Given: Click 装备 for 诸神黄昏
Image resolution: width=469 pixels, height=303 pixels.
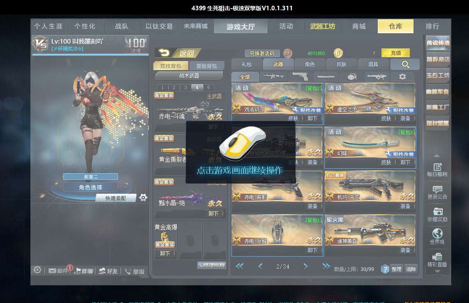Looking at the screenshot, I should coord(405,250).
